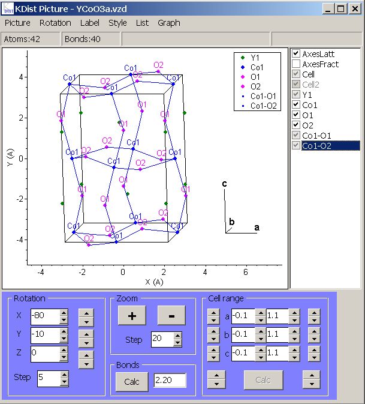The width and height of the screenshot is (365, 404).
Task: Shift a range up with left outer arrow
Action: [213, 313]
